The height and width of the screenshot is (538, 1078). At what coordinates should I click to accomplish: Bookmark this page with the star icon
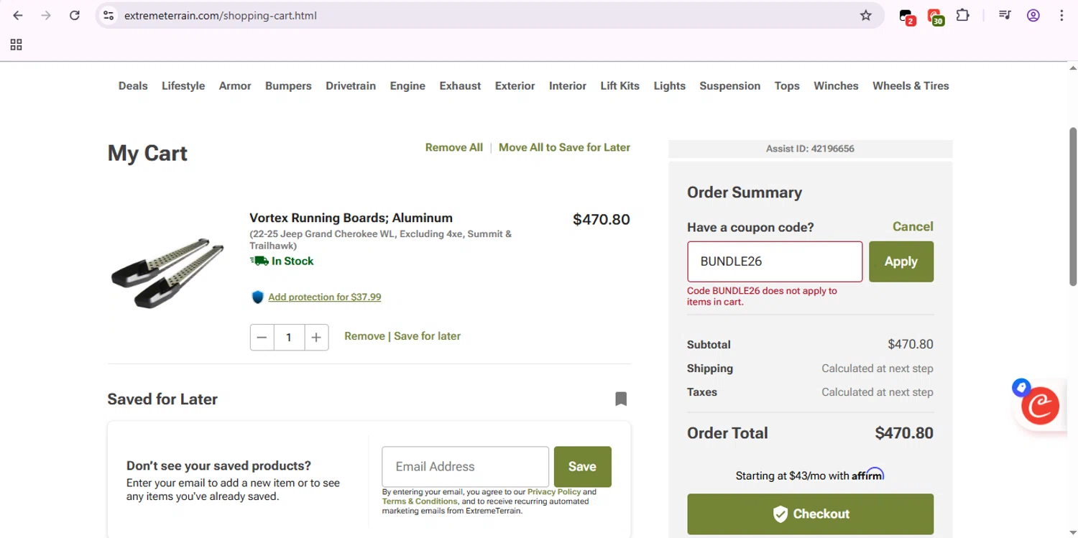coord(866,15)
